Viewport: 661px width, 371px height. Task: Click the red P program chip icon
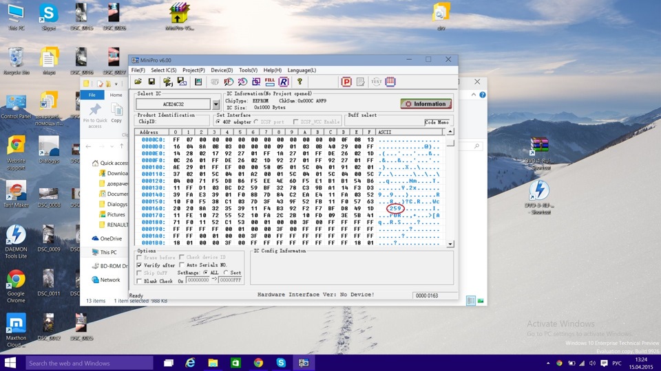coord(346,82)
